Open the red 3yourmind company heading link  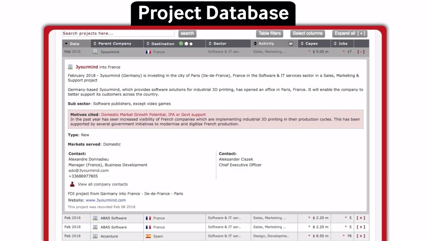click(87, 67)
